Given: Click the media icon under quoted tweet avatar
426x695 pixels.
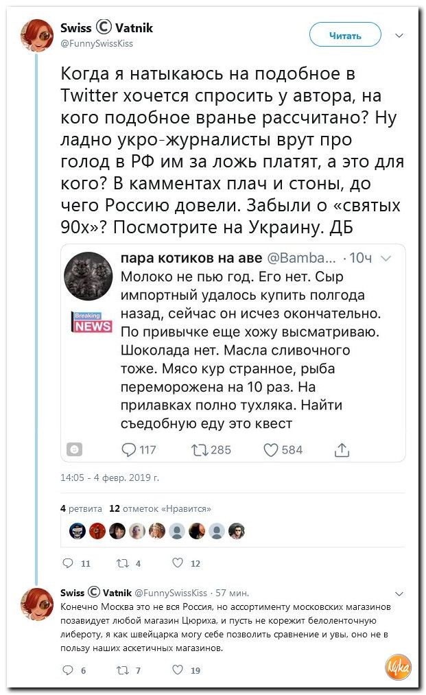Looking at the screenshot, I should coord(74,449).
